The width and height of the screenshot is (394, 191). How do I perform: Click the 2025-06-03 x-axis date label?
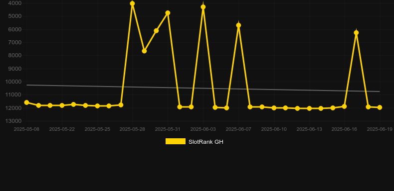203,129
